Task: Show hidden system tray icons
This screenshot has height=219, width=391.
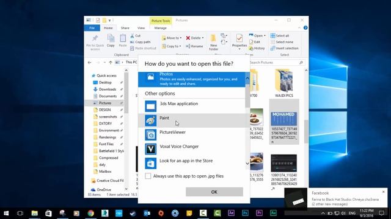Action: [323, 213]
